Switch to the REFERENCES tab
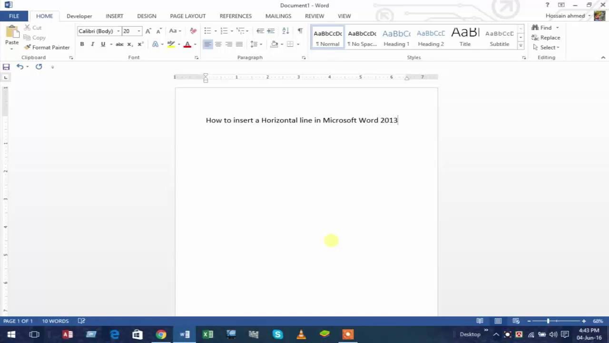This screenshot has height=343, width=609. point(236,16)
